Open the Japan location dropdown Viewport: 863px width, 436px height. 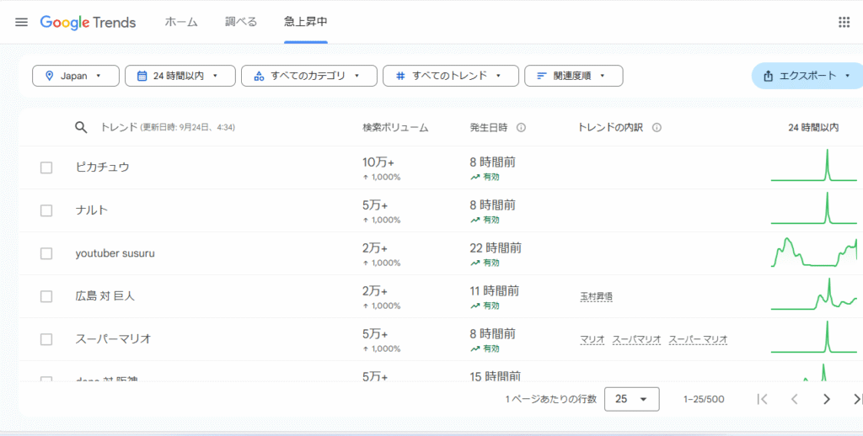[x=76, y=76]
